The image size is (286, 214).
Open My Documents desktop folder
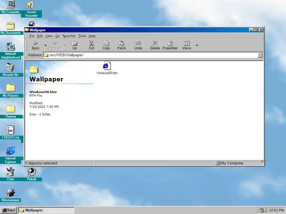tap(10, 28)
